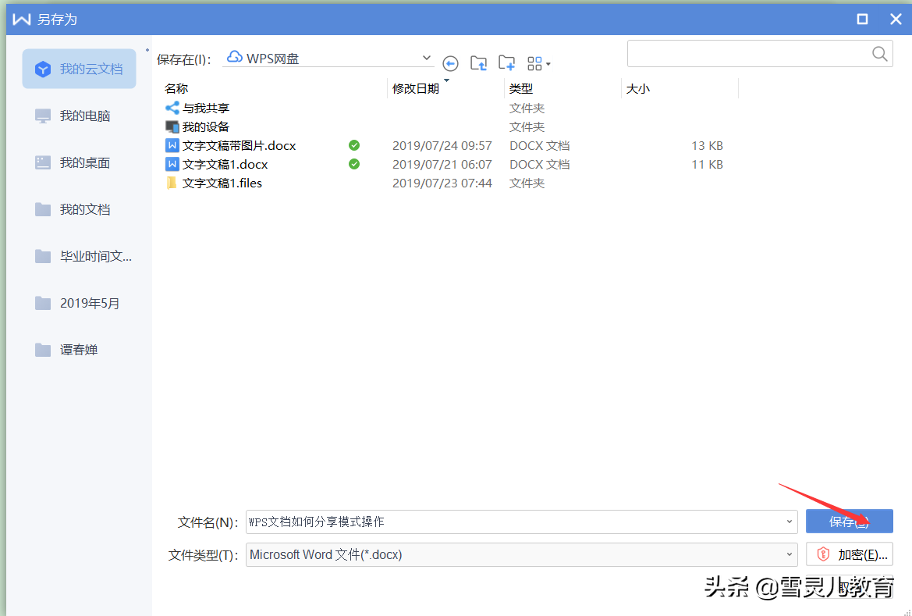
Task: Open the 文字文稿1.files folder
Action: coord(222,183)
